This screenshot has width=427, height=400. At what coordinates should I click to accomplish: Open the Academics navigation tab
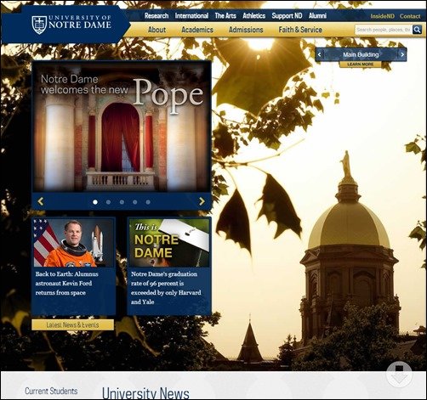pos(197,30)
